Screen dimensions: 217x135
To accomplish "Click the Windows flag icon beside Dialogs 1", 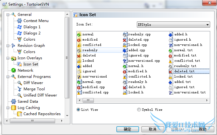I will pos(20,27).
